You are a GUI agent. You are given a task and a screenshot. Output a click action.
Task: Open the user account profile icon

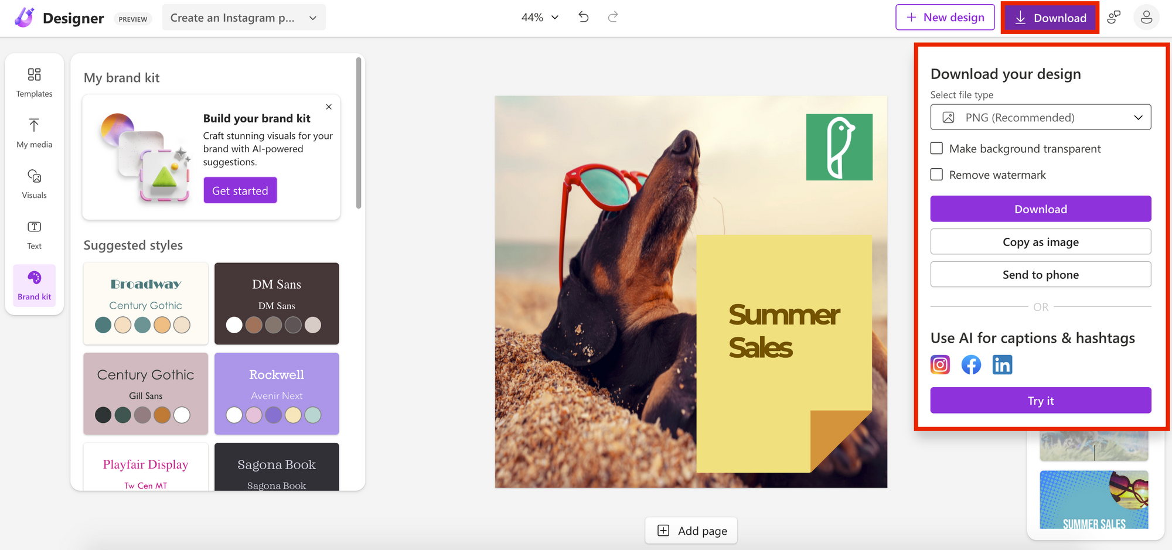click(1146, 18)
